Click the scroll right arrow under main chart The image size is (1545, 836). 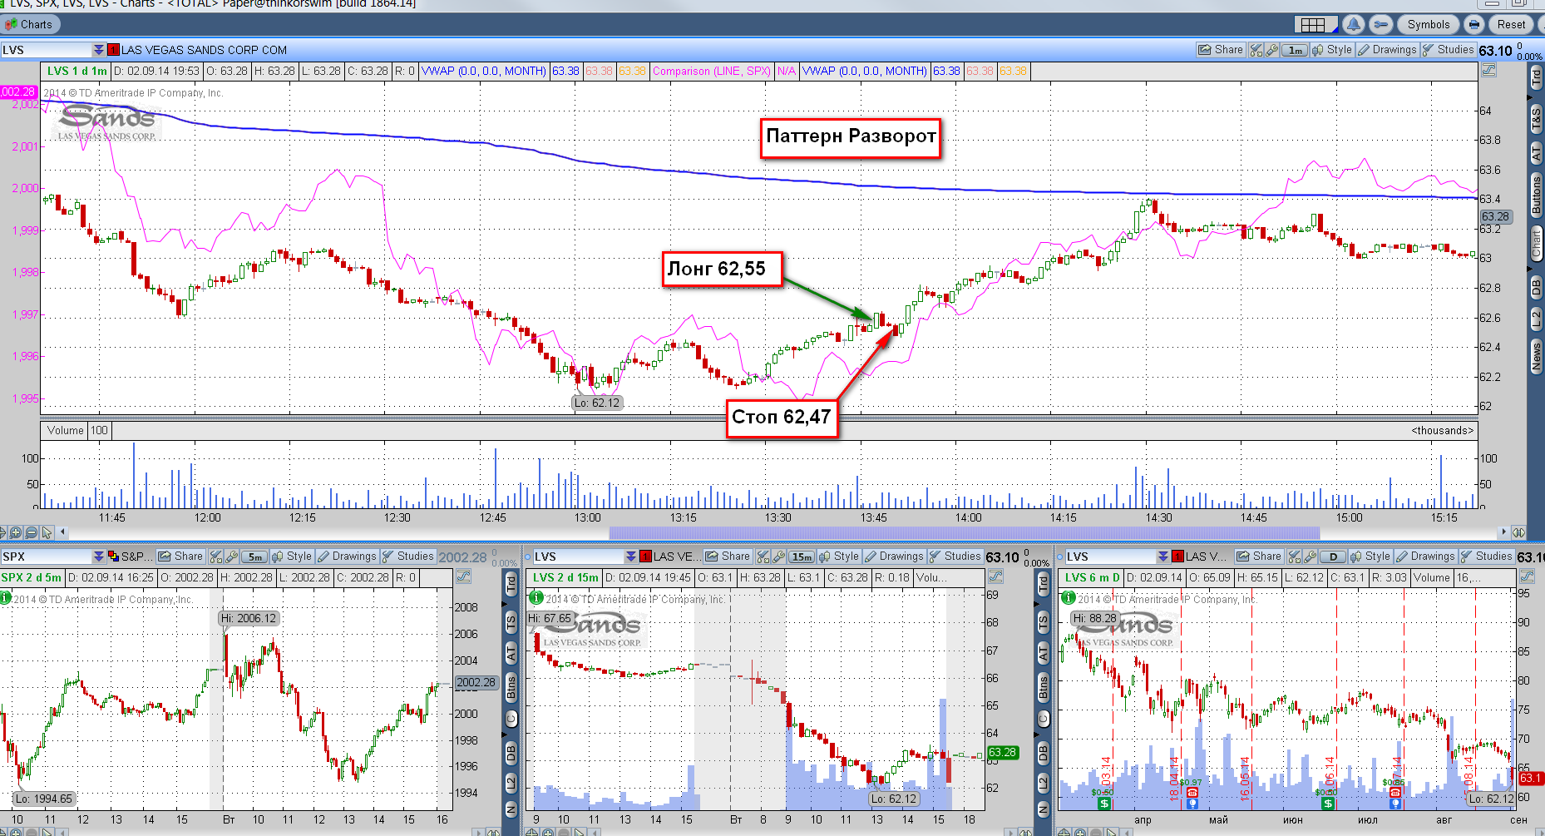click(x=1503, y=532)
